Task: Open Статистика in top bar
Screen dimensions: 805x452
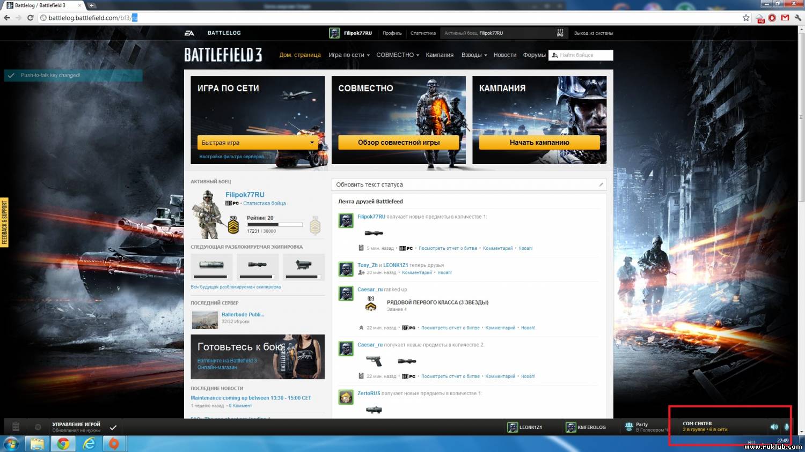Action: [x=423, y=33]
